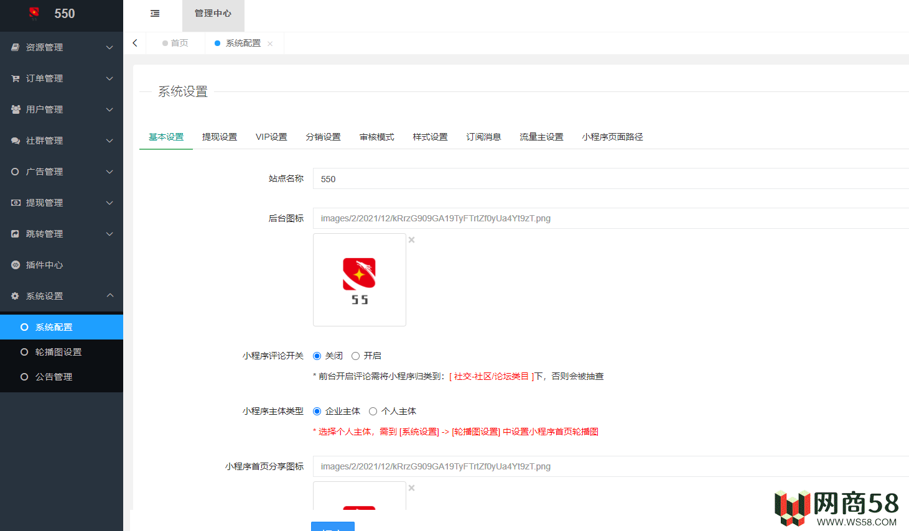Expand the 社群管理 menu chevron

tap(110, 141)
